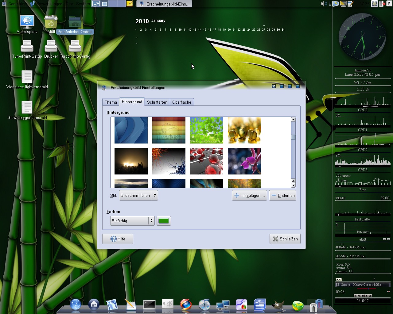This screenshot has height=314, width=393.
Task: Open the text editor pencil tray icon
Action: pyautogui.click(x=351, y=4)
